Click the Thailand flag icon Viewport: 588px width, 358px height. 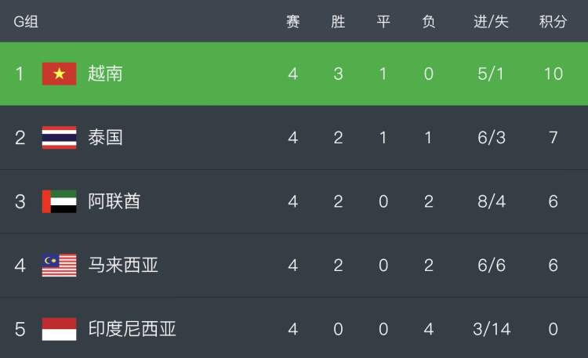tap(60, 138)
